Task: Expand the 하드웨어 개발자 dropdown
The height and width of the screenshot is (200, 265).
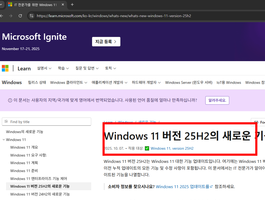Action: 146,82
